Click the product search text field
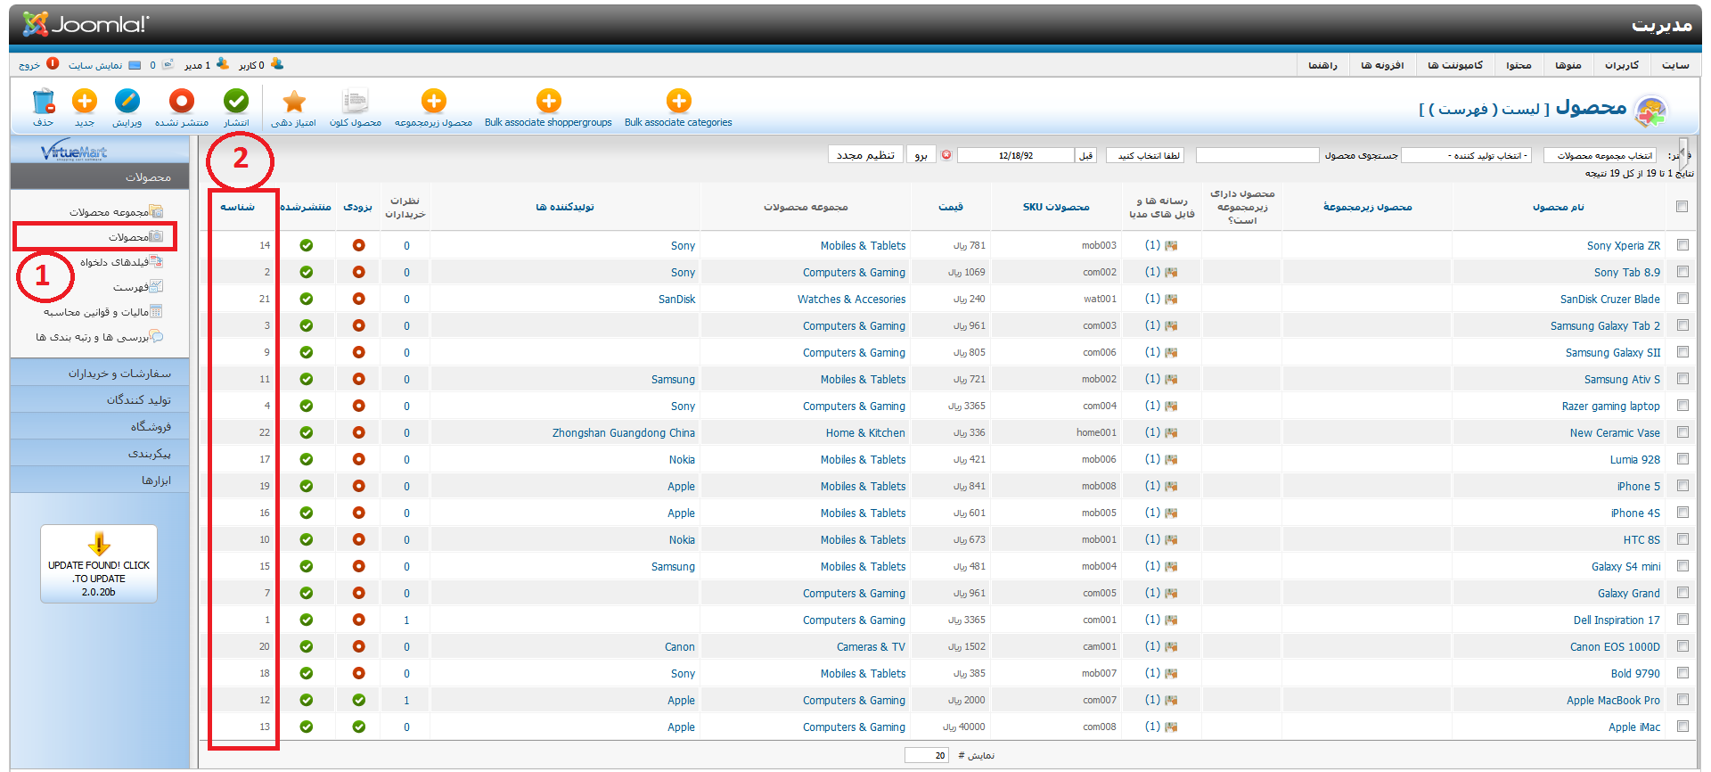 [1257, 155]
